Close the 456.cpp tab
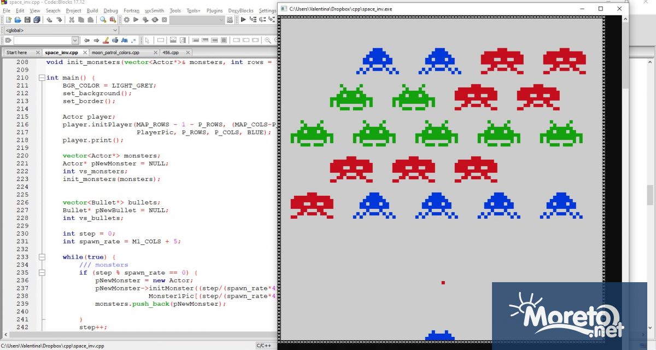 coord(188,52)
